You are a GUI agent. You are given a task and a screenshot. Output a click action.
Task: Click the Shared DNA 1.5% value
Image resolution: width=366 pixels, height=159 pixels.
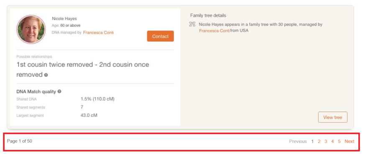(x=97, y=99)
